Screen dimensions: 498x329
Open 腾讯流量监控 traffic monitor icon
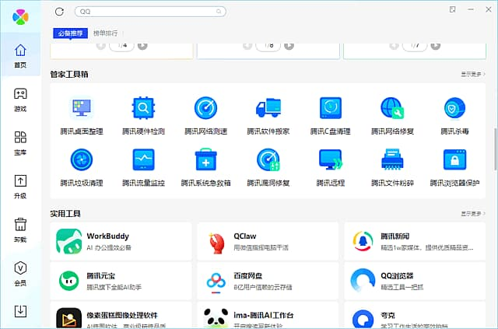tap(143, 159)
